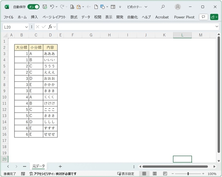Image resolution: width=222 pixels, height=177 pixels.
Task: Click the Insert Function fx icon
Action: pyautogui.click(x=50, y=27)
